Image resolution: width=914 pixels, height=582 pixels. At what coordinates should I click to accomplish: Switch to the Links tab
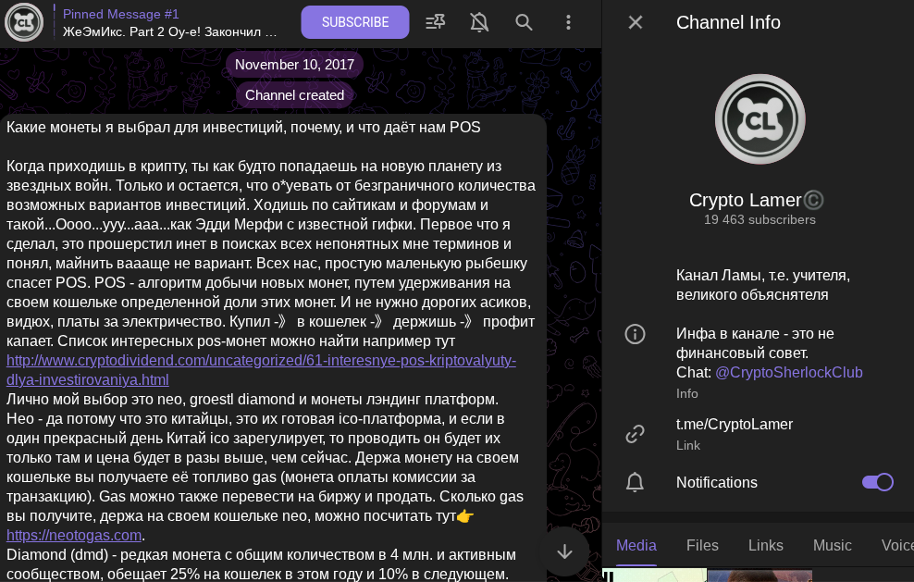765,545
